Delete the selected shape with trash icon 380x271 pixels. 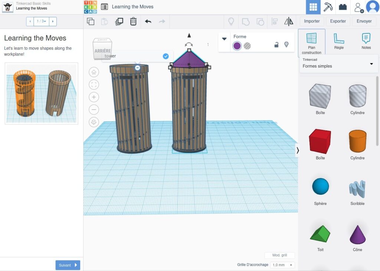click(133, 21)
